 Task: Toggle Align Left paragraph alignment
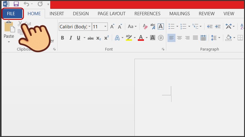point(171,38)
